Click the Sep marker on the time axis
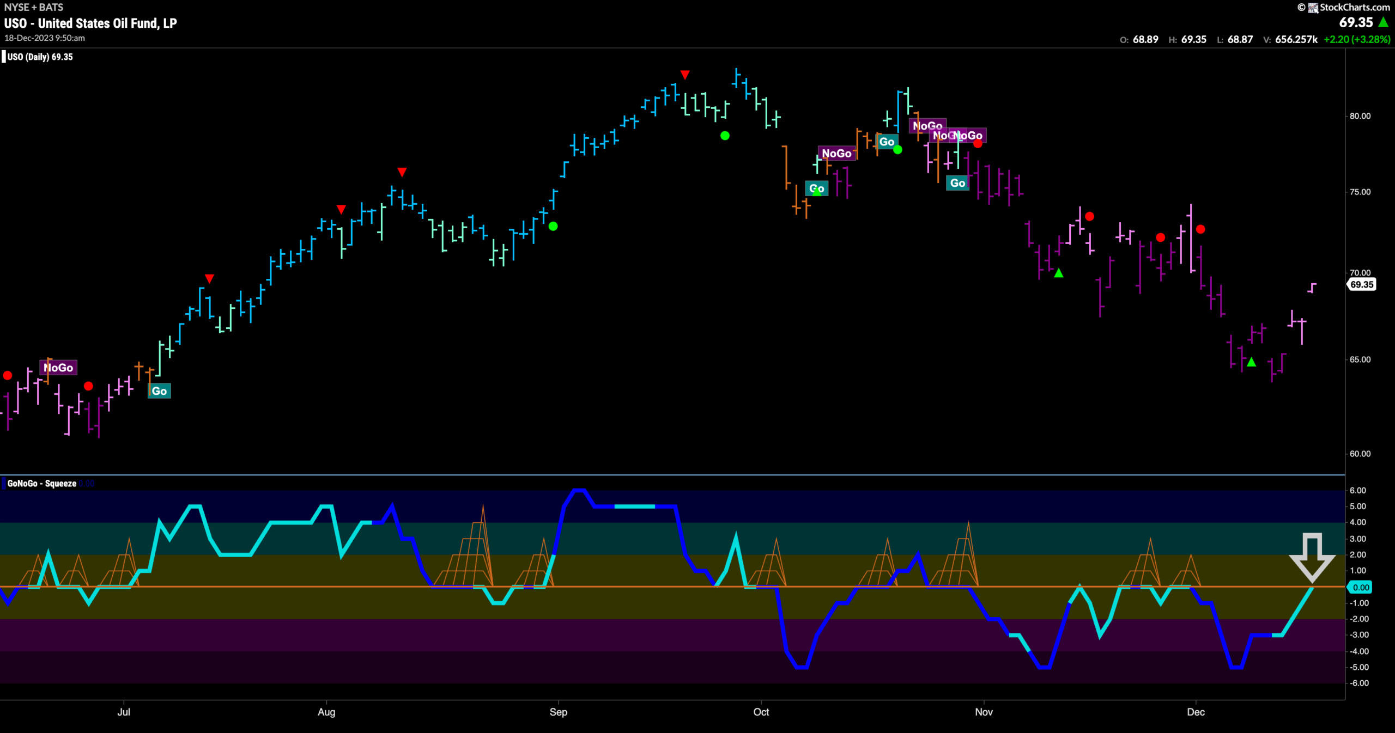This screenshot has width=1395, height=733. tap(558, 712)
